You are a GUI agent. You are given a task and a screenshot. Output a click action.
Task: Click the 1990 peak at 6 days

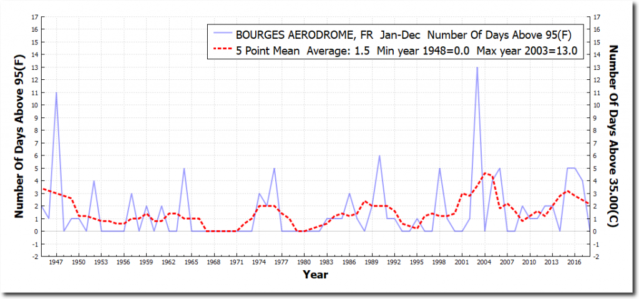(379, 155)
